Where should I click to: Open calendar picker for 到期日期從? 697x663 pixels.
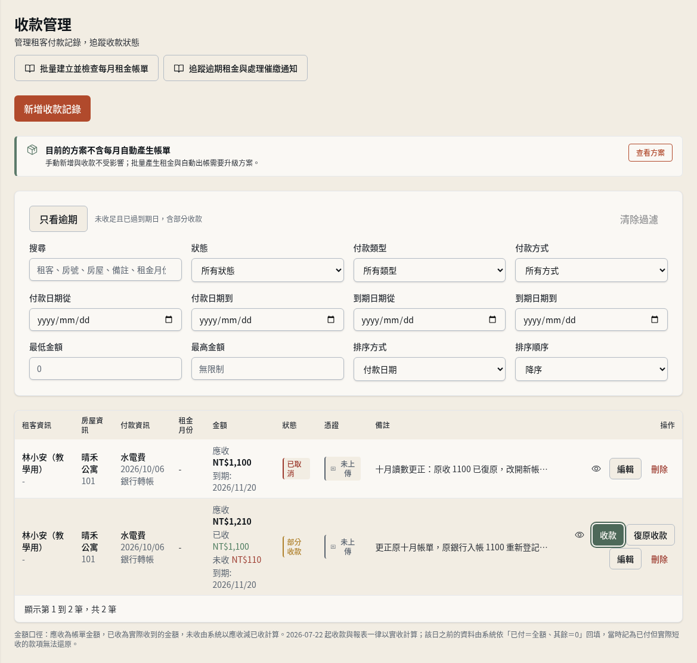coord(492,320)
